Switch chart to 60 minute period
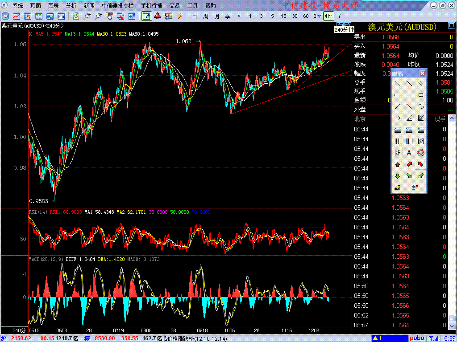This screenshot has height=342, width=457. (x=306, y=16)
